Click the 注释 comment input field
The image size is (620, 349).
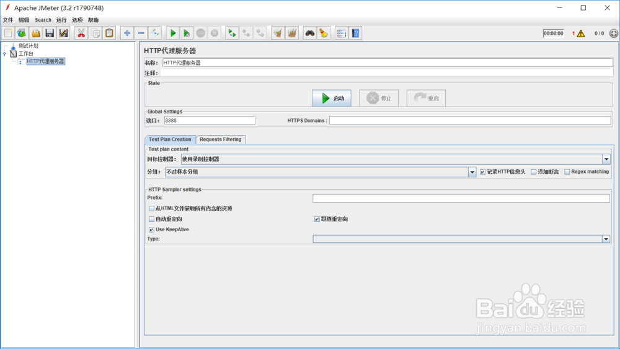tap(387, 73)
